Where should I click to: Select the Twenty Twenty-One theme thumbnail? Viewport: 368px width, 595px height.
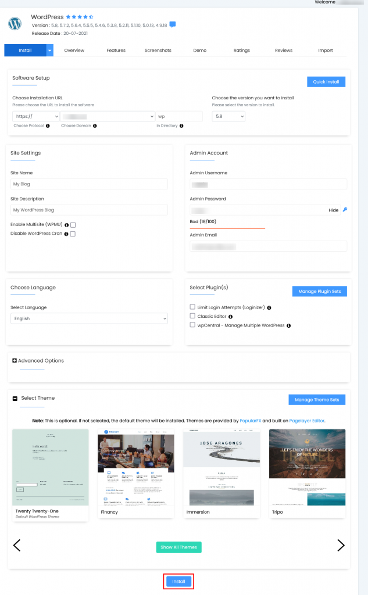pyautogui.click(x=51, y=467)
